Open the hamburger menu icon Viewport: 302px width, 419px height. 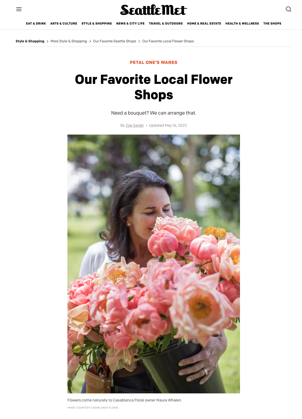coord(19,9)
